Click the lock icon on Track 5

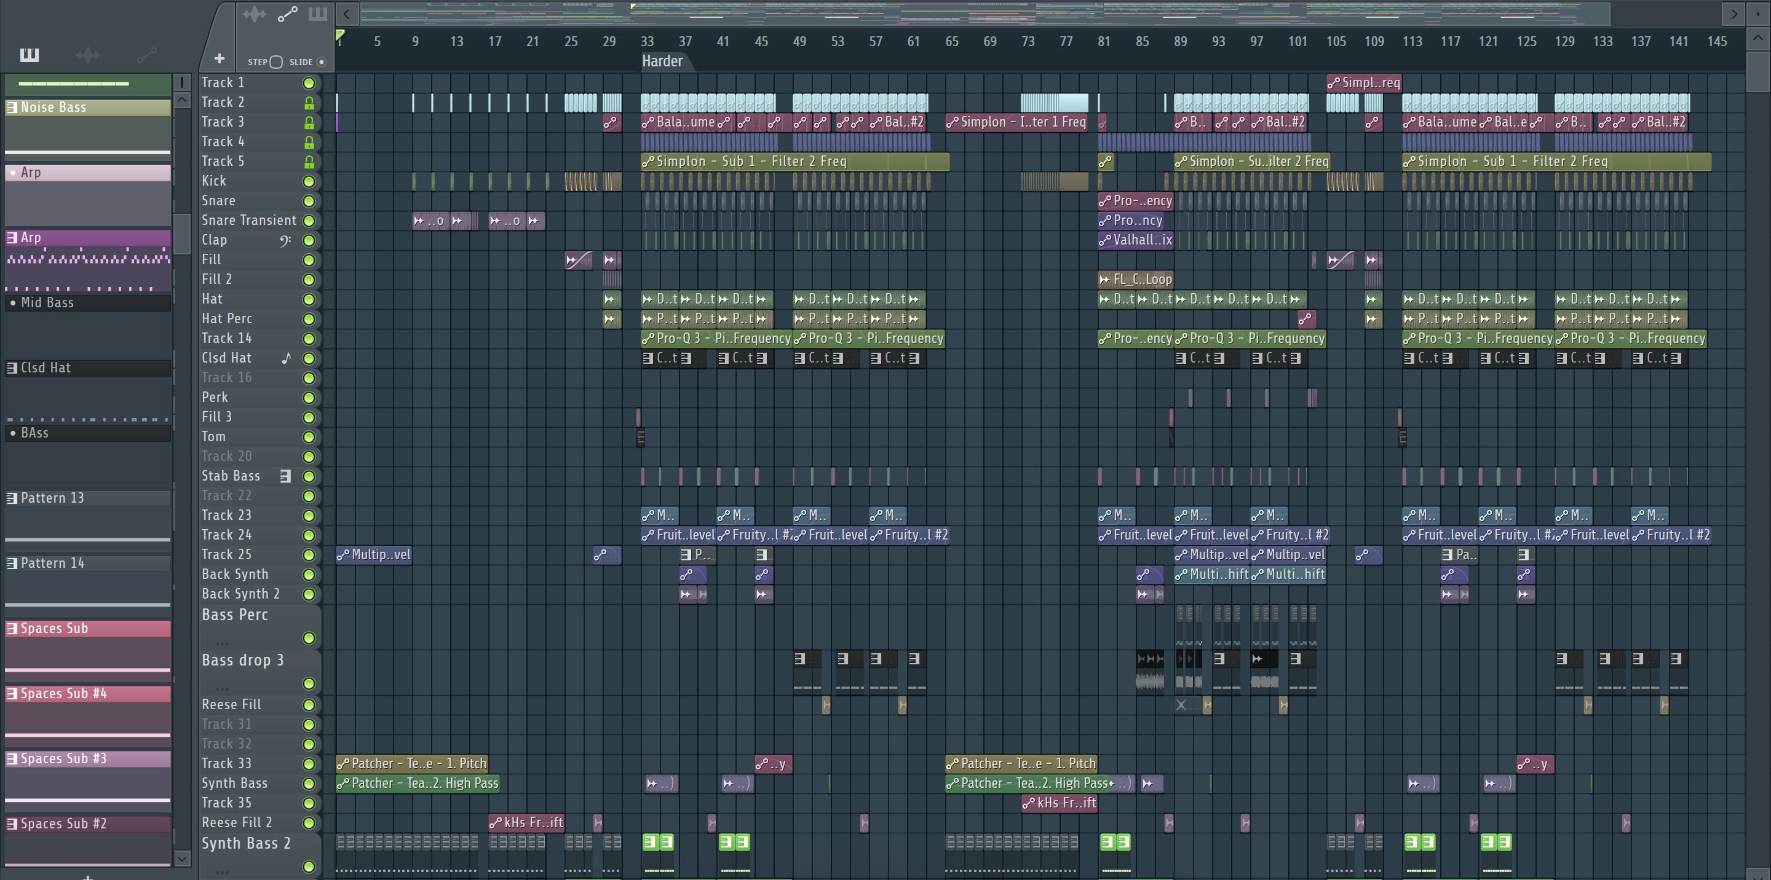(309, 162)
